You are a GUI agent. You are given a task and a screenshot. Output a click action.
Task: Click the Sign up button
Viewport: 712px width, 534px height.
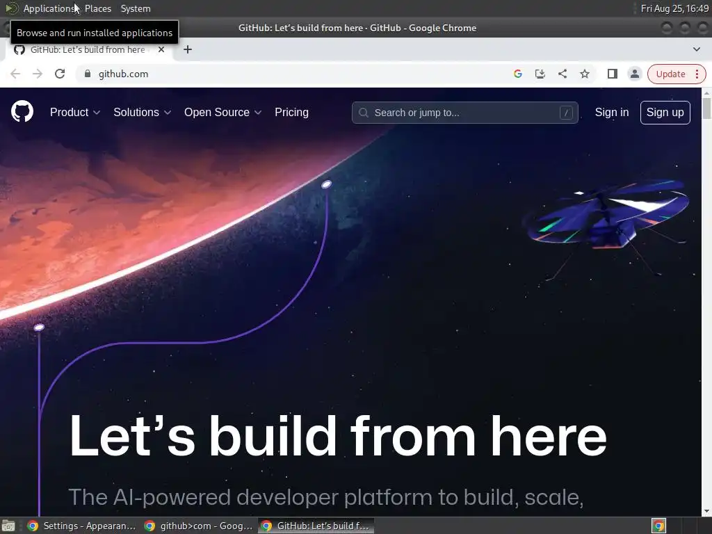[x=665, y=112]
